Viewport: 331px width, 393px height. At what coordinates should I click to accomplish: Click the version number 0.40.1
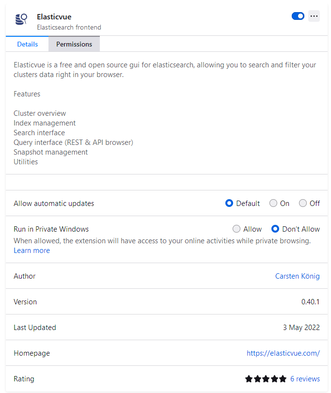[x=310, y=301]
